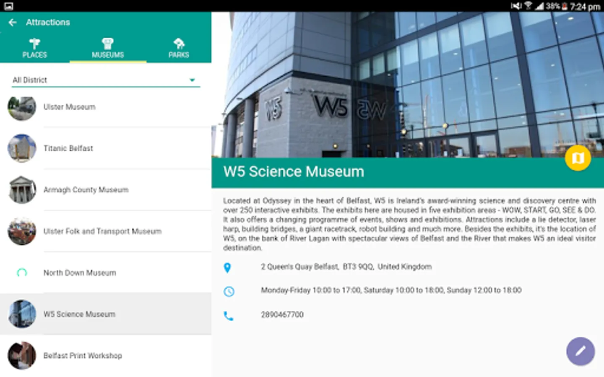Open Belfast Print Workshop entry

(x=106, y=356)
